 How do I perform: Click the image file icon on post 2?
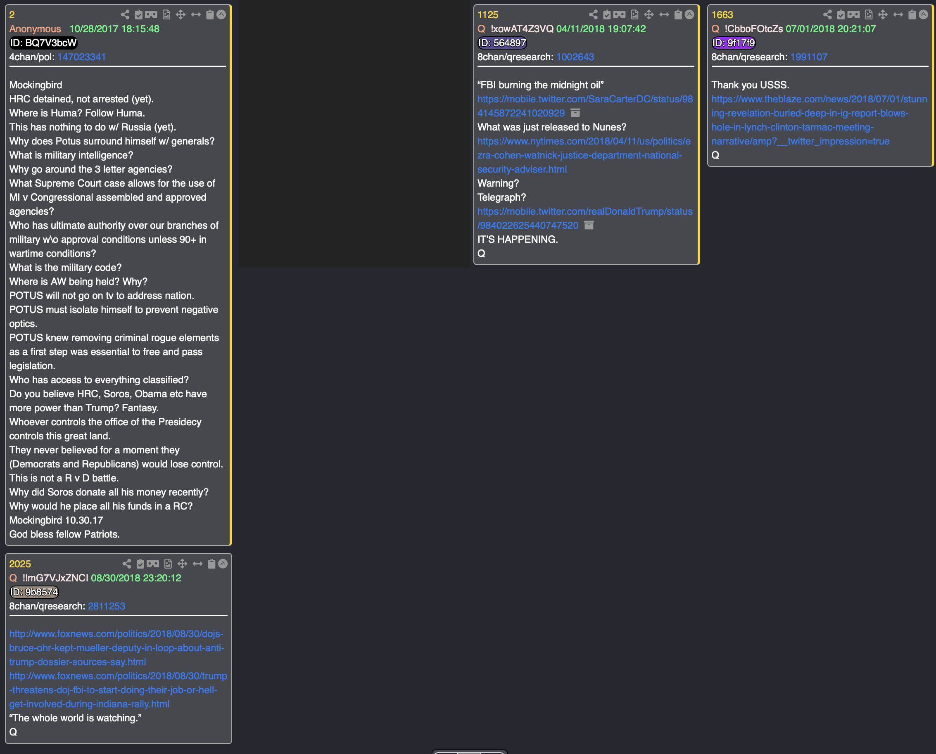166,15
